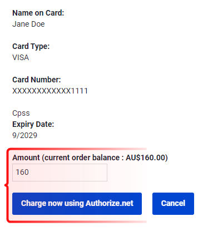
Task: Click the Cpss text
Action: (x=21, y=114)
